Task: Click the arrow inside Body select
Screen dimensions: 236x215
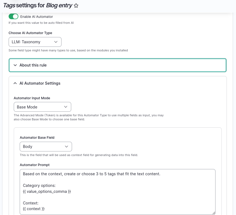Action: (66, 147)
